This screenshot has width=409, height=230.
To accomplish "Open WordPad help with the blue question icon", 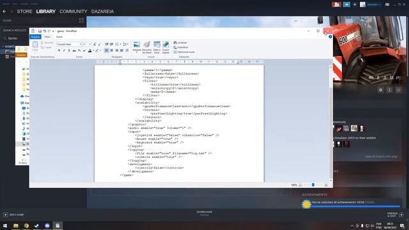I will click(330, 37).
